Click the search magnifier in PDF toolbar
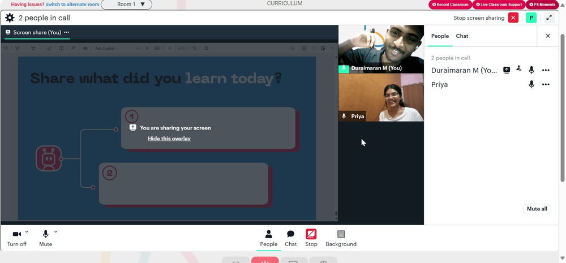 point(292,48)
